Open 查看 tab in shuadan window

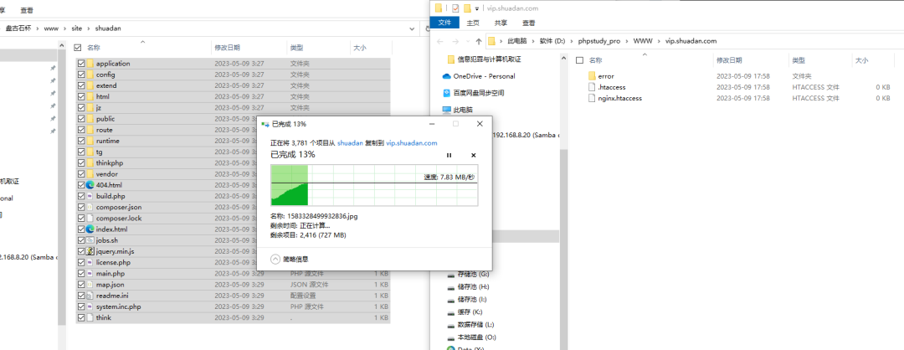point(27,10)
